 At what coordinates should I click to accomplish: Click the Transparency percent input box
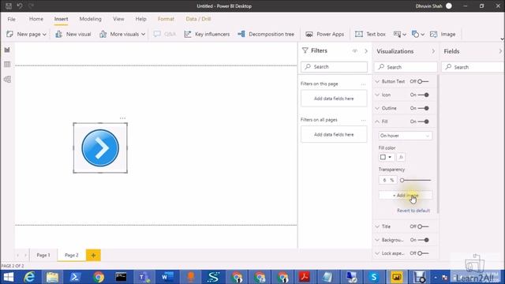387,181
